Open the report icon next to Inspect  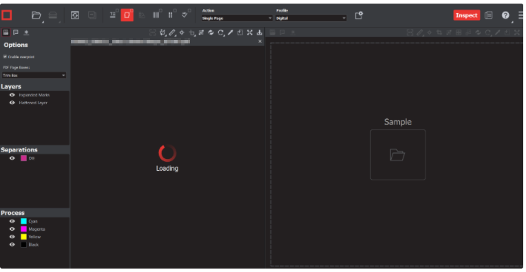489,15
